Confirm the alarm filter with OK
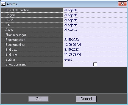 tap(38, 99)
